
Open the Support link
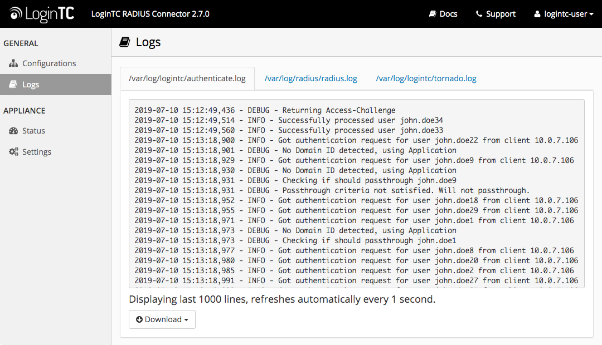pyautogui.click(x=496, y=14)
